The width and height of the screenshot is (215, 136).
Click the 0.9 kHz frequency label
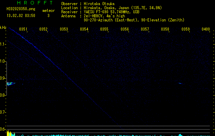[x=3, y=78]
